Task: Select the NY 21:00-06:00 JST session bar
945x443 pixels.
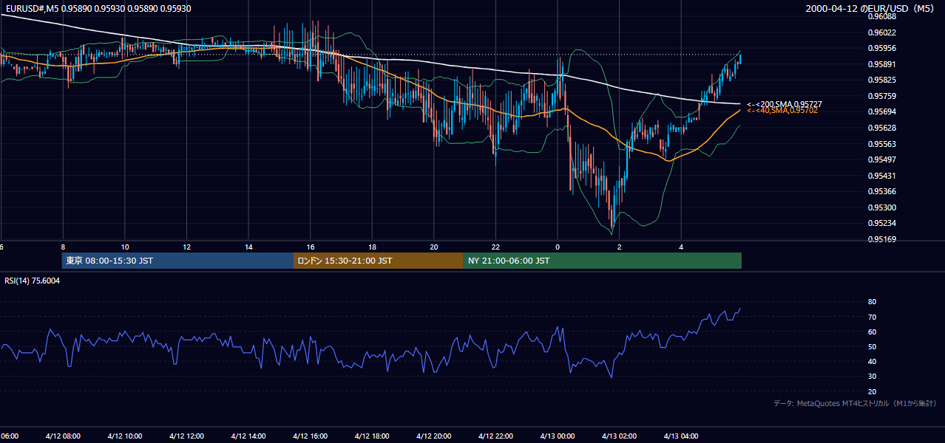Action: 603,261
